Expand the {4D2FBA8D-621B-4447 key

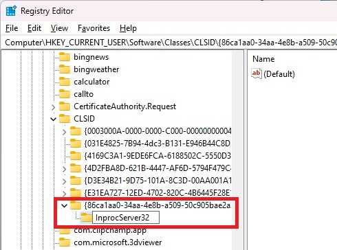click(64, 169)
